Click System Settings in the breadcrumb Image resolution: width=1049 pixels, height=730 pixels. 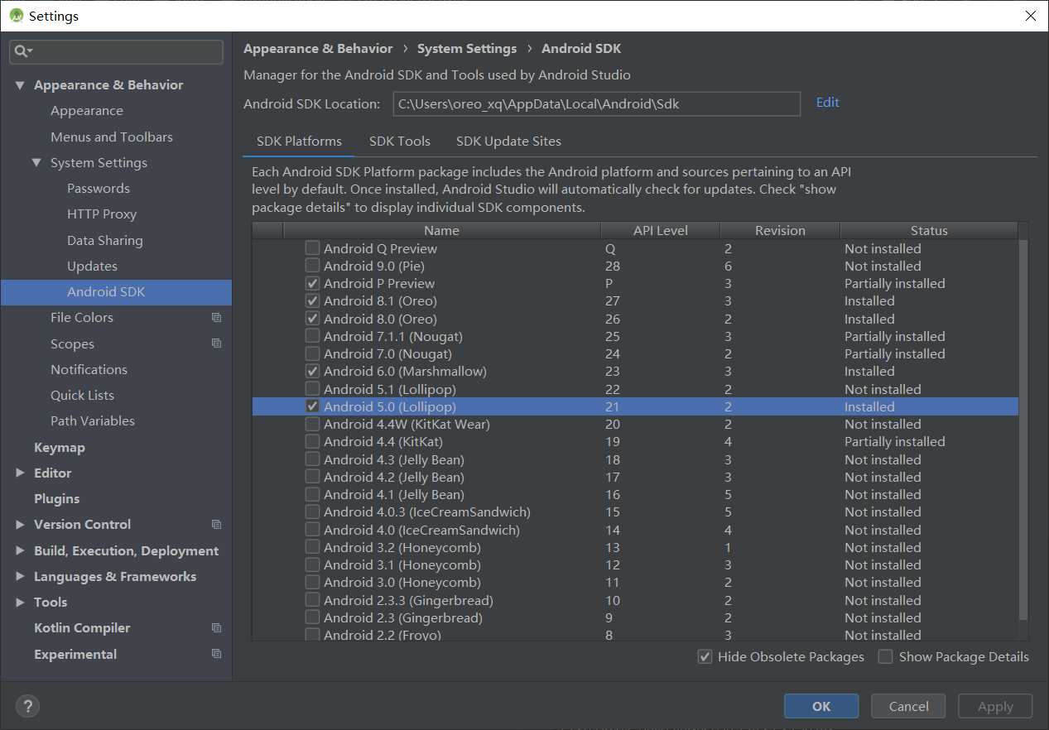pyautogui.click(x=467, y=49)
